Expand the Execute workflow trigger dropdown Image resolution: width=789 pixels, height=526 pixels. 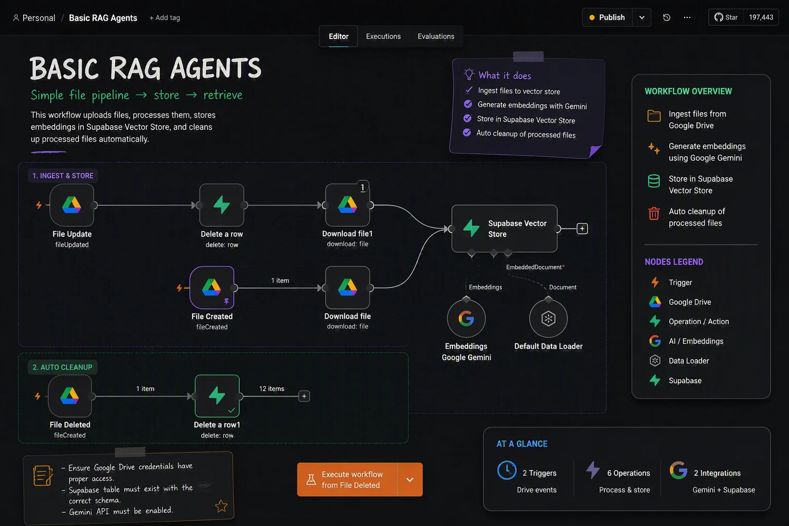pos(410,480)
